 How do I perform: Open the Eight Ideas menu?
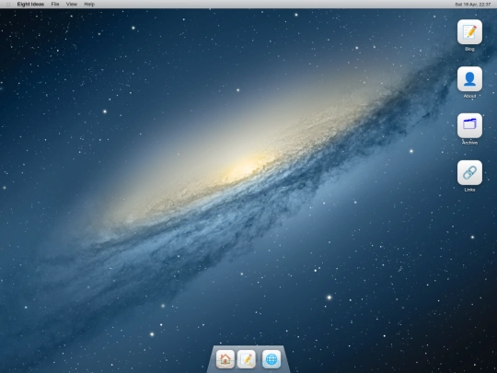tap(30, 4)
